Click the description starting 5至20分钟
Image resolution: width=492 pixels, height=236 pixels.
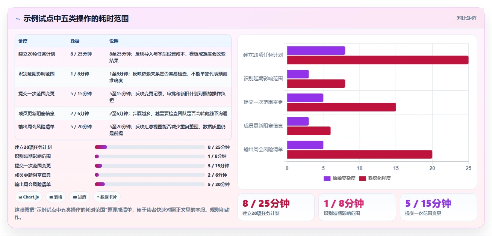pyautogui.click(x=168, y=130)
